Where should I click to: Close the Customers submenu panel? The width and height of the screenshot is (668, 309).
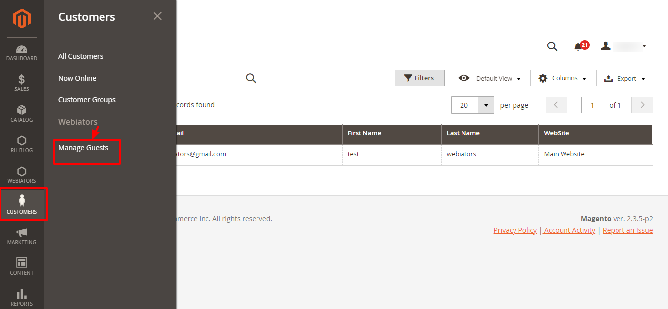[157, 16]
